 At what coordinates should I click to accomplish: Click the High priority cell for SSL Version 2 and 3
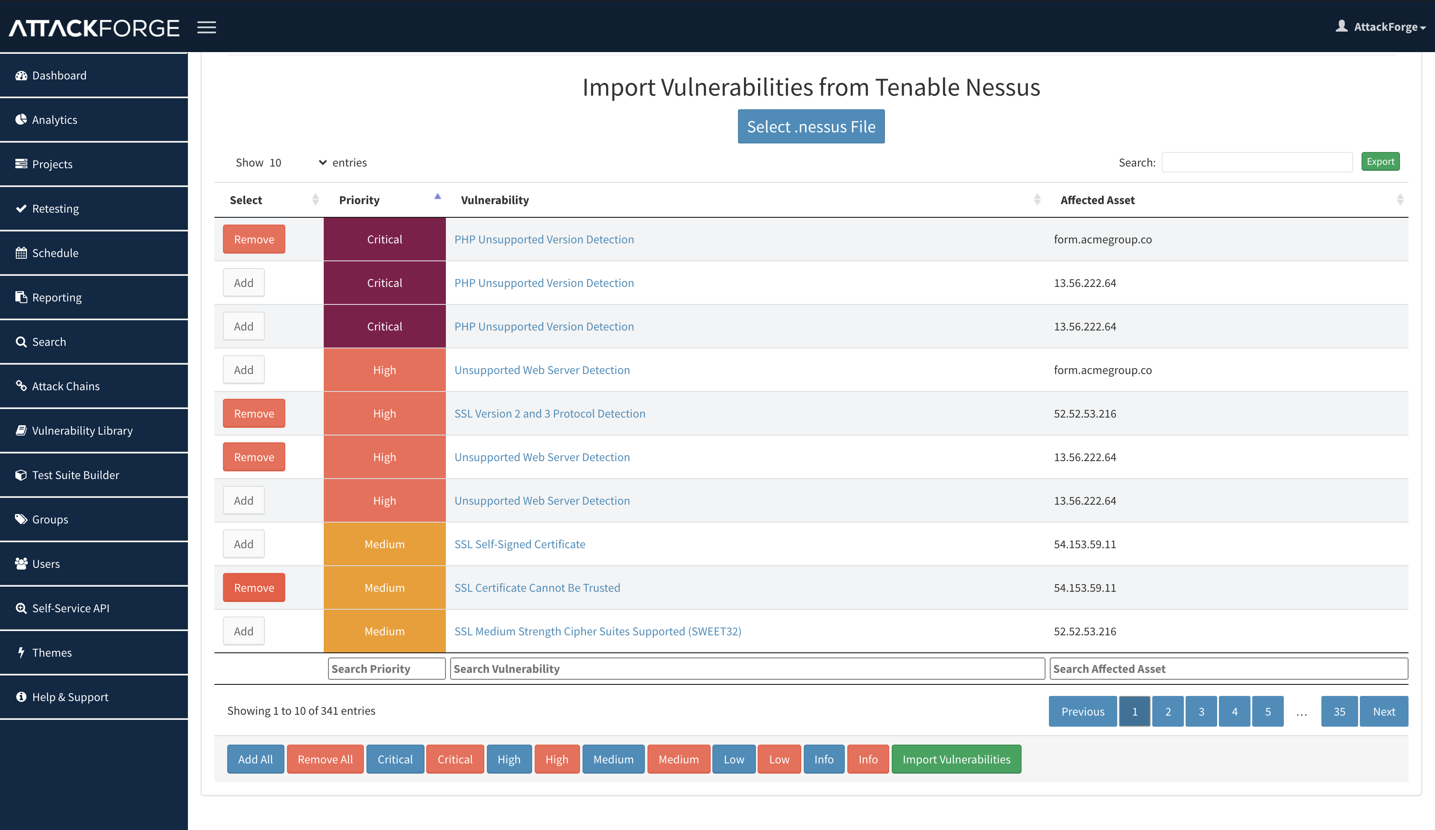click(x=384, y=414)
